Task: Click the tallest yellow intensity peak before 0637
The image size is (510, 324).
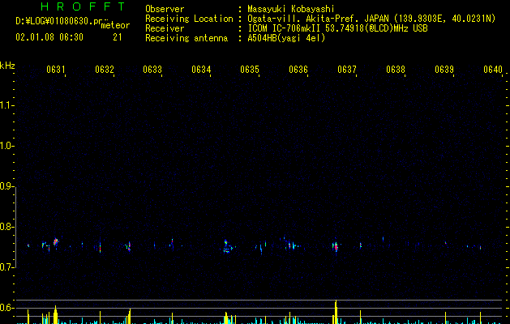Action: point(336,312)
